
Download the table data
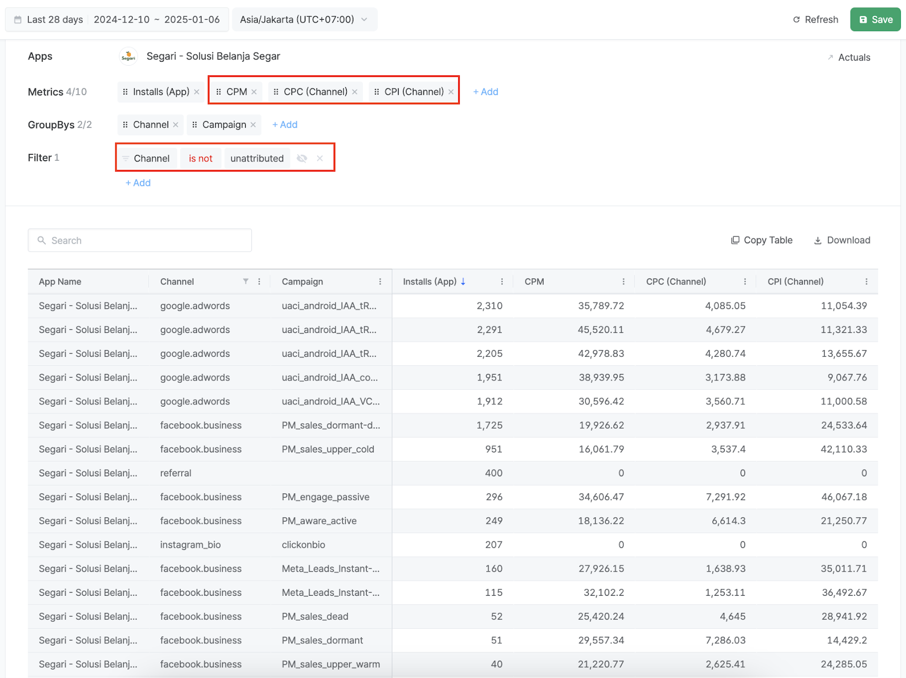tap(842, 240)
